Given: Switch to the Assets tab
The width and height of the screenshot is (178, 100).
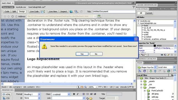Looking at the screenshot, I should (148, 63).
